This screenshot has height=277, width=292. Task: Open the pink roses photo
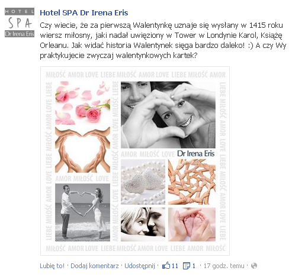82,103
